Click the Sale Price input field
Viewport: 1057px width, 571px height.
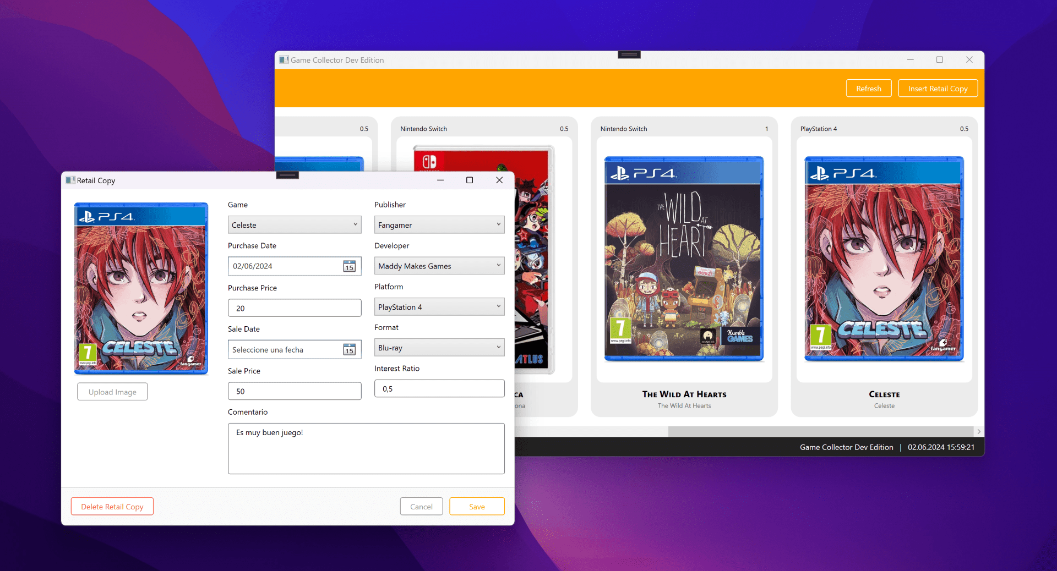click(295, 391)
